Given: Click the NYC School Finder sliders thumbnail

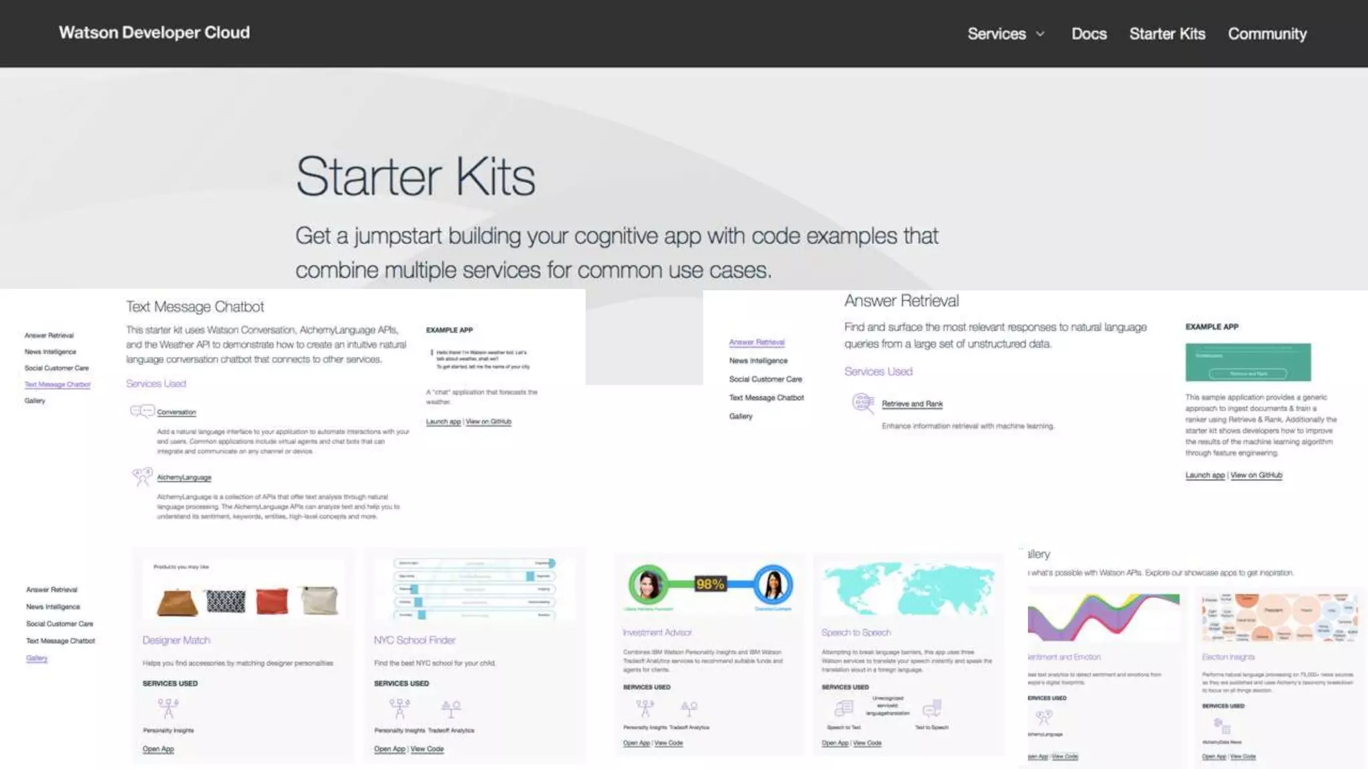Looking at the screenshot, I should tap(475, 590).
